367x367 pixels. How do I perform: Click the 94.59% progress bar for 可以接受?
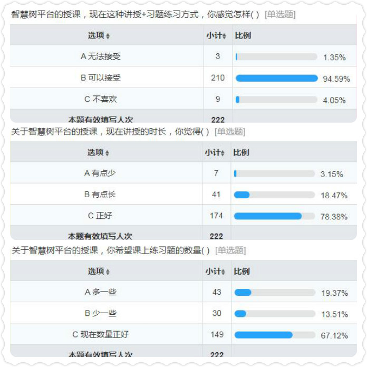pyautogui.click(x=276, y=78)
